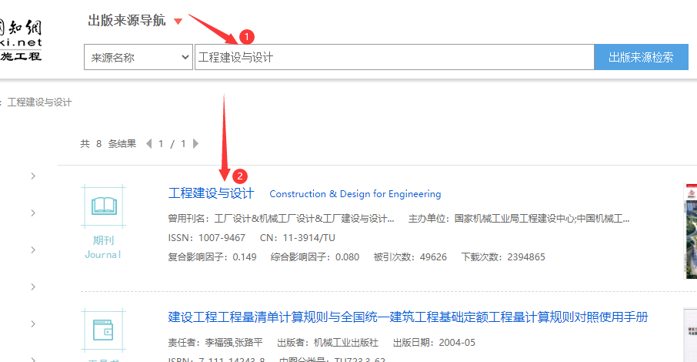Viewport: 697px width, 362px height.
Task: Go to next results page arrow
Action: pyautogui.click(x=195, y=143)
